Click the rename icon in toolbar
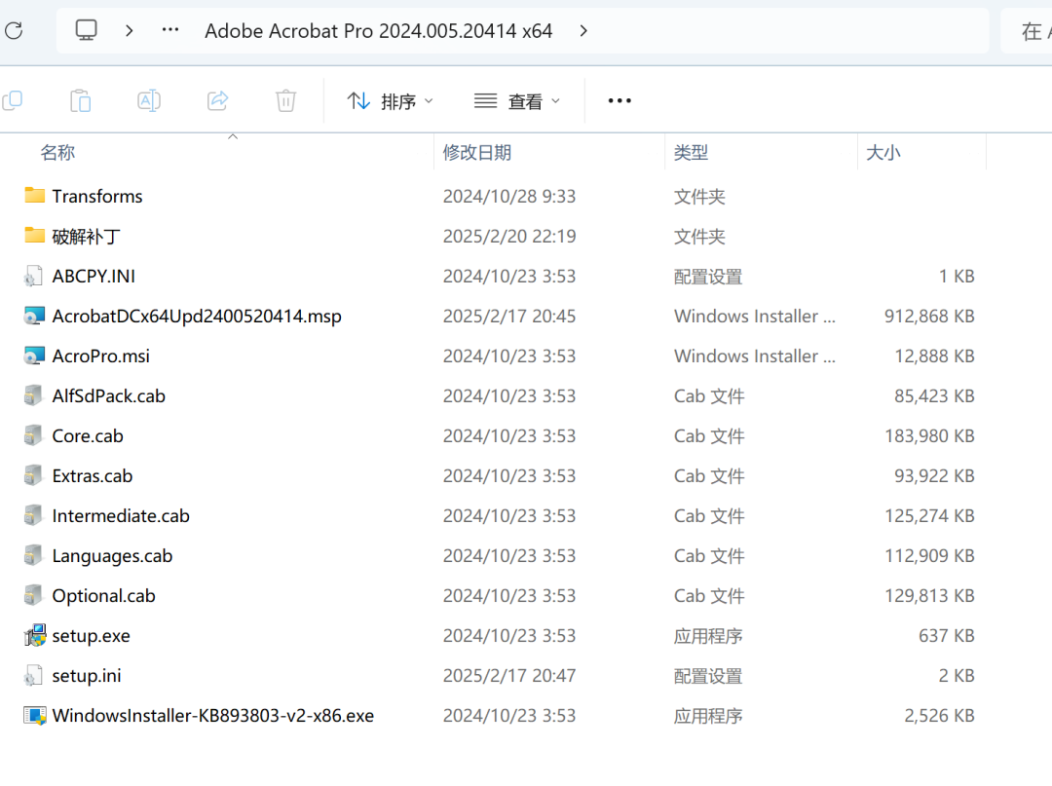 point(149,100)
